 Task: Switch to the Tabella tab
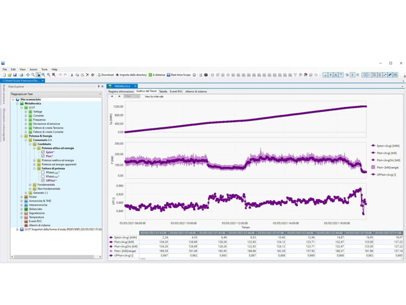tap(163, 91)
